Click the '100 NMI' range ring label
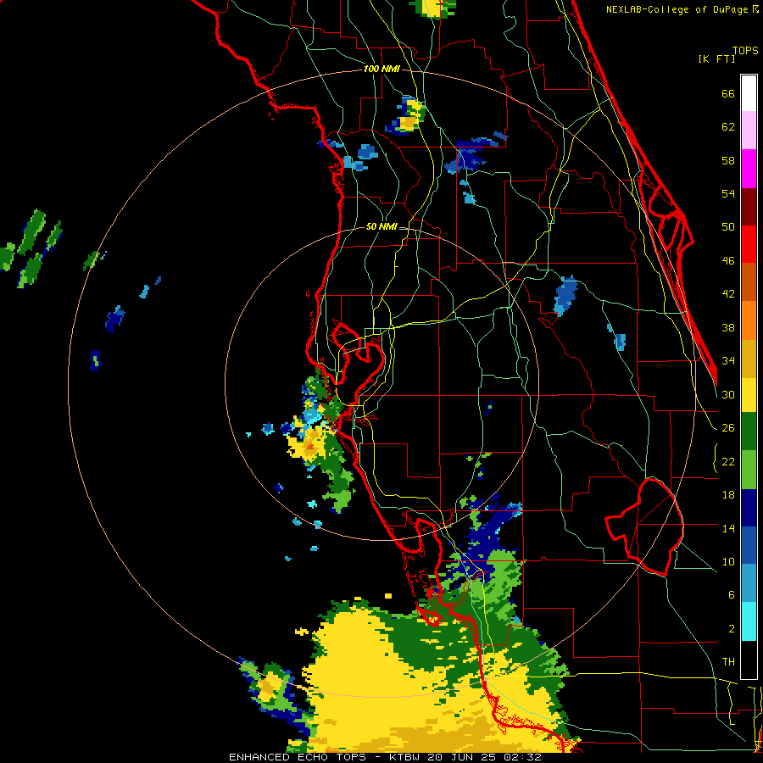 click(381, 70)
